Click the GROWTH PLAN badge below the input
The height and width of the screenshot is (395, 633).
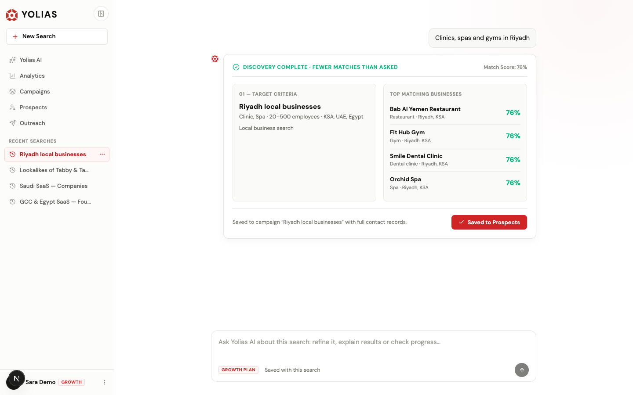point(238,370)
